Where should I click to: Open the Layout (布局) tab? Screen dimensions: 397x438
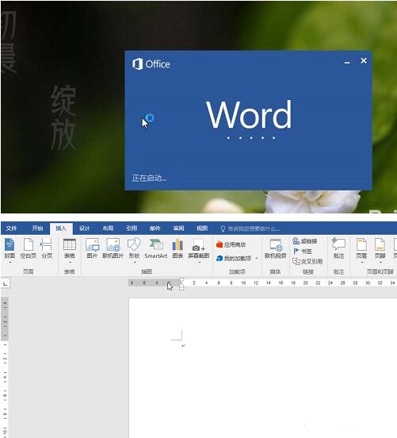tap(108, 229)
